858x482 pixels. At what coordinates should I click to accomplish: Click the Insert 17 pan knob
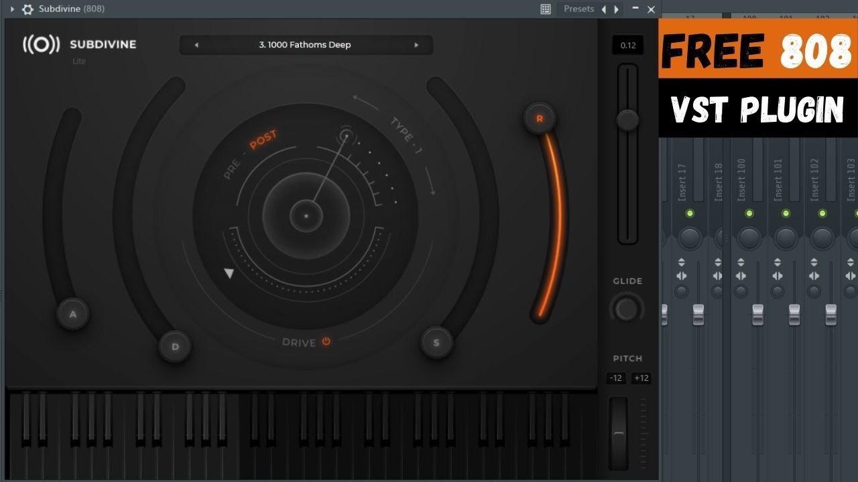click(690, 237)
